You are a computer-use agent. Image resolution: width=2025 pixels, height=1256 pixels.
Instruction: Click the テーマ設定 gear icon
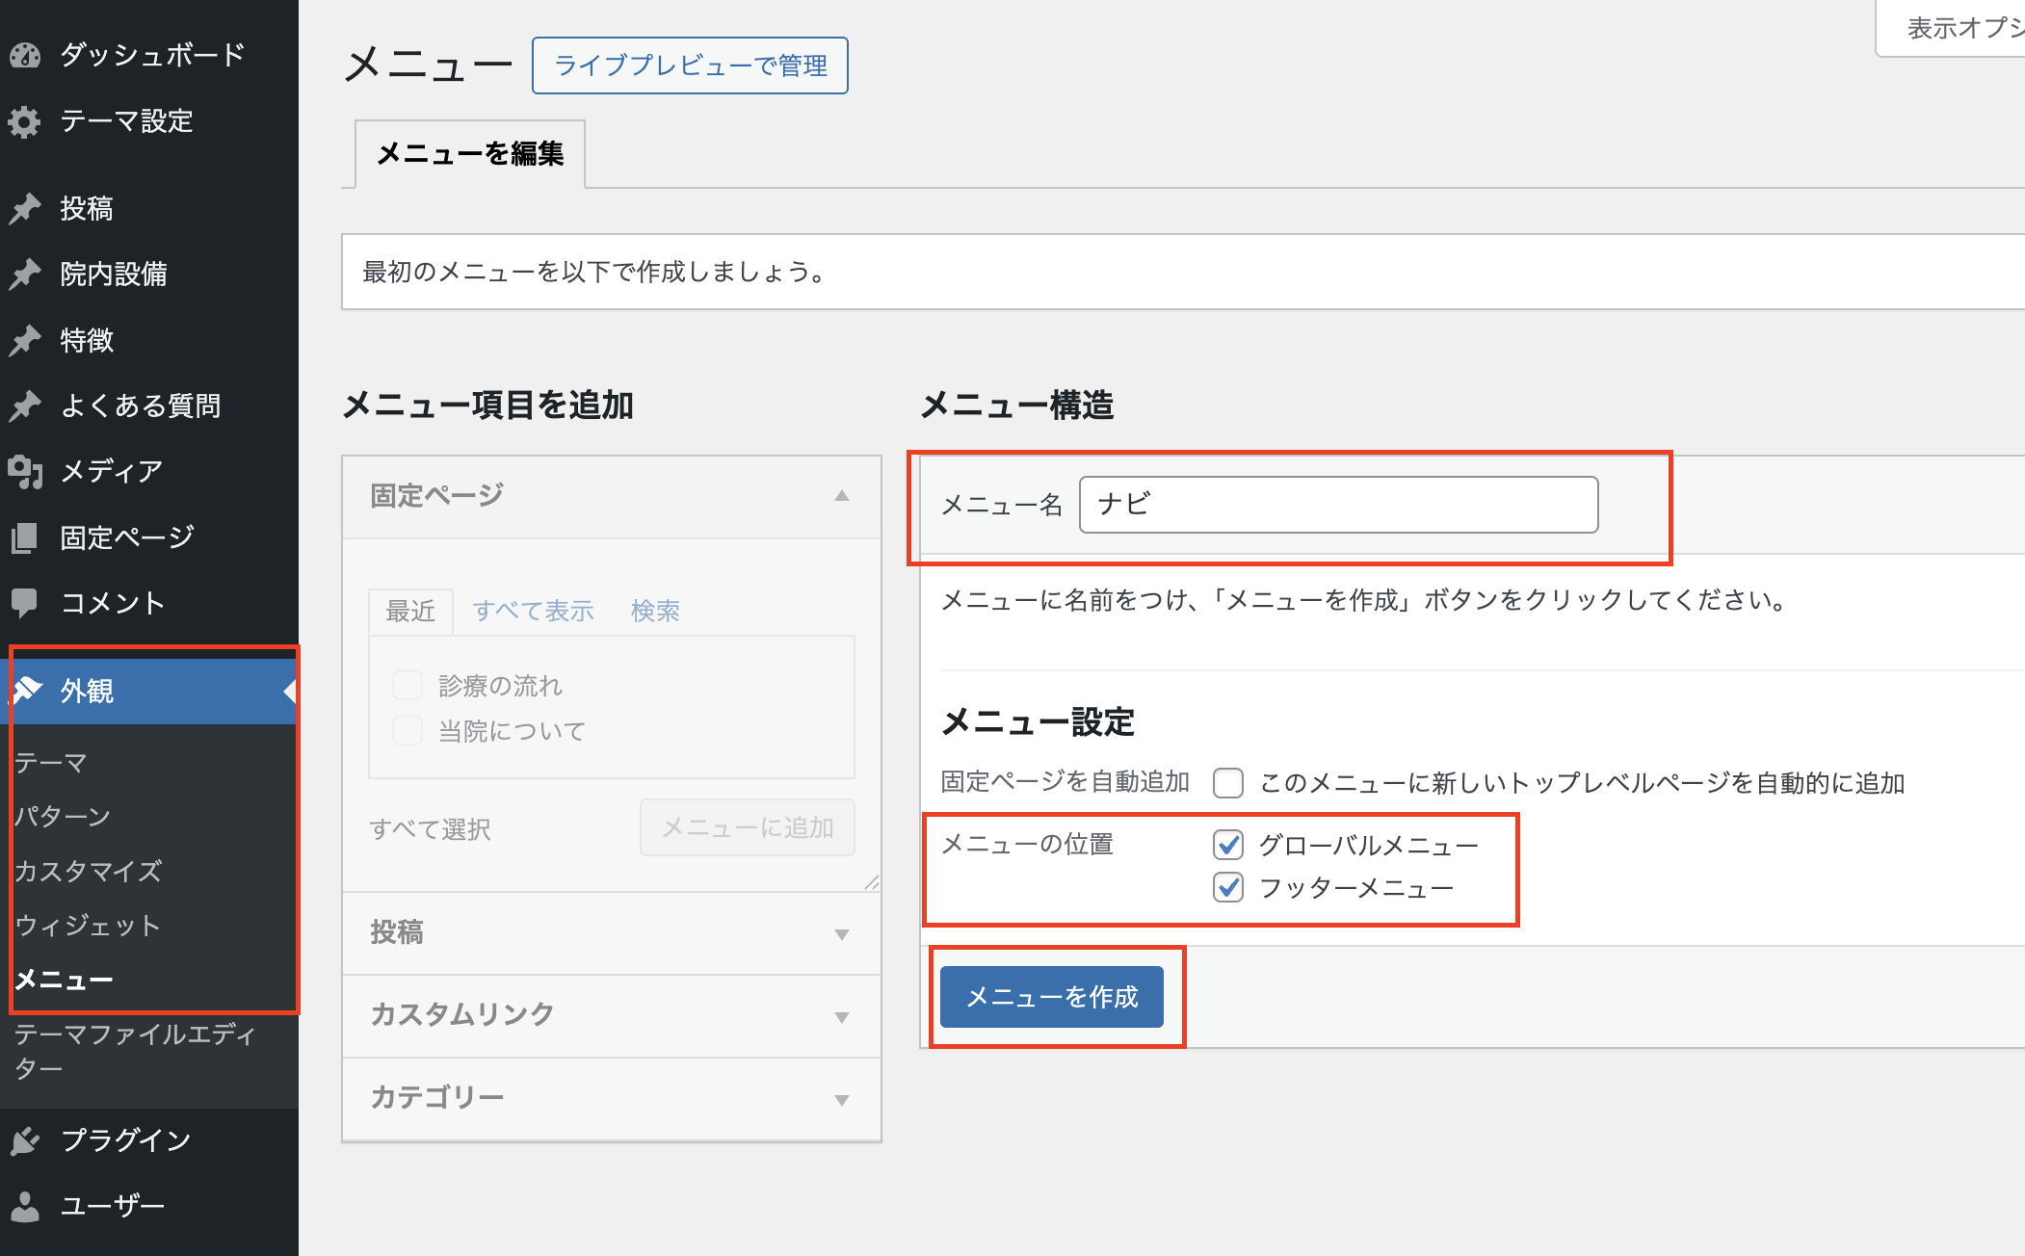point(25,121)
